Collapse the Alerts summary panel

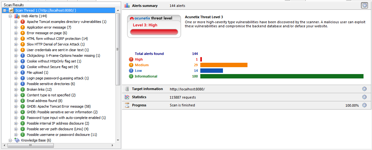click(364, 6)
